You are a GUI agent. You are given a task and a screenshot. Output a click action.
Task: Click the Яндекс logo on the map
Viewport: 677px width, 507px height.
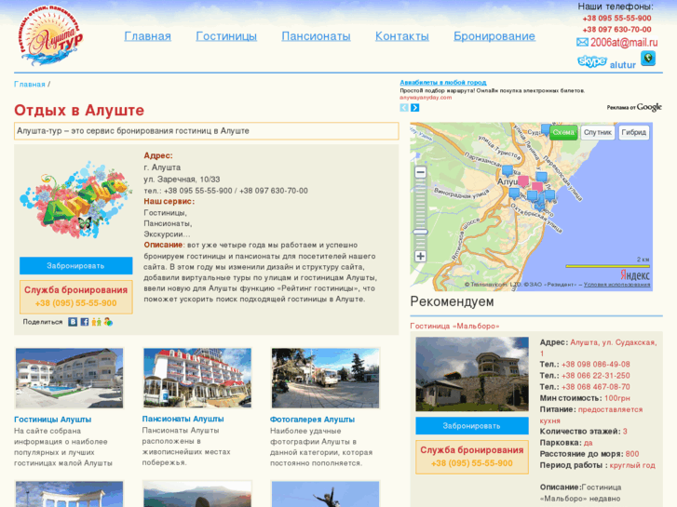(x=635, y=274)
